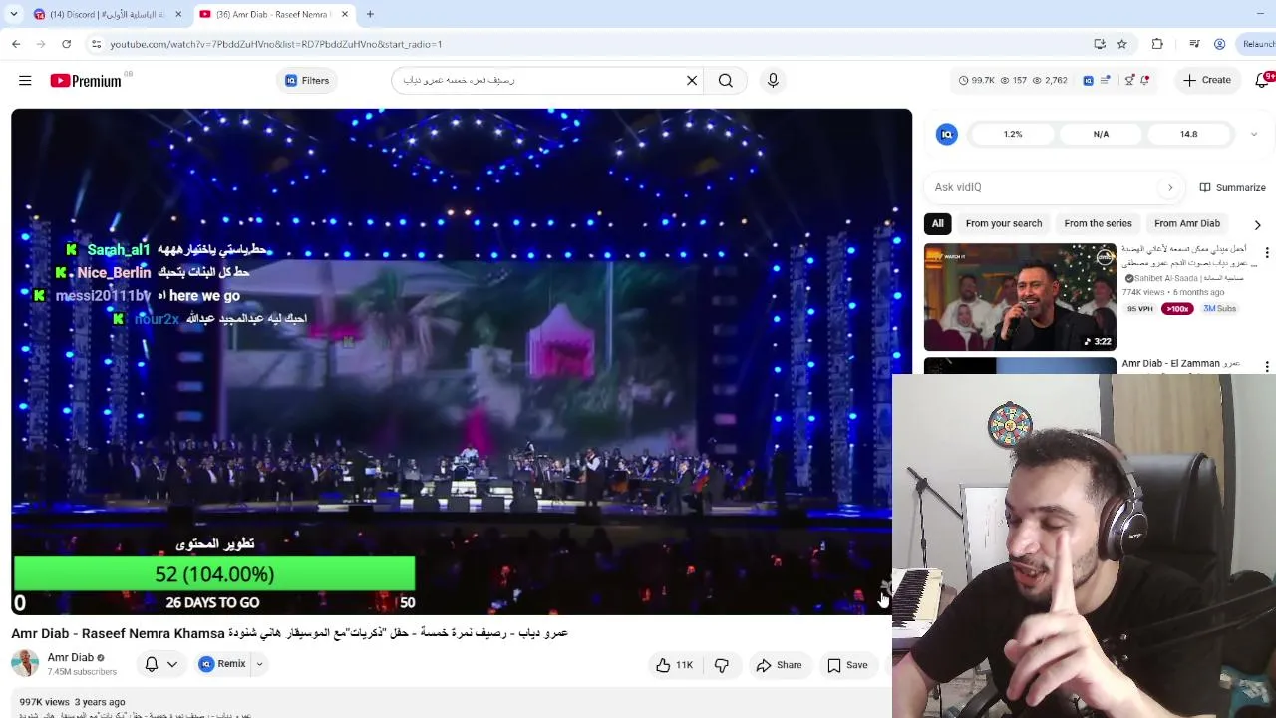Expand the tab search dropdown

13,15
